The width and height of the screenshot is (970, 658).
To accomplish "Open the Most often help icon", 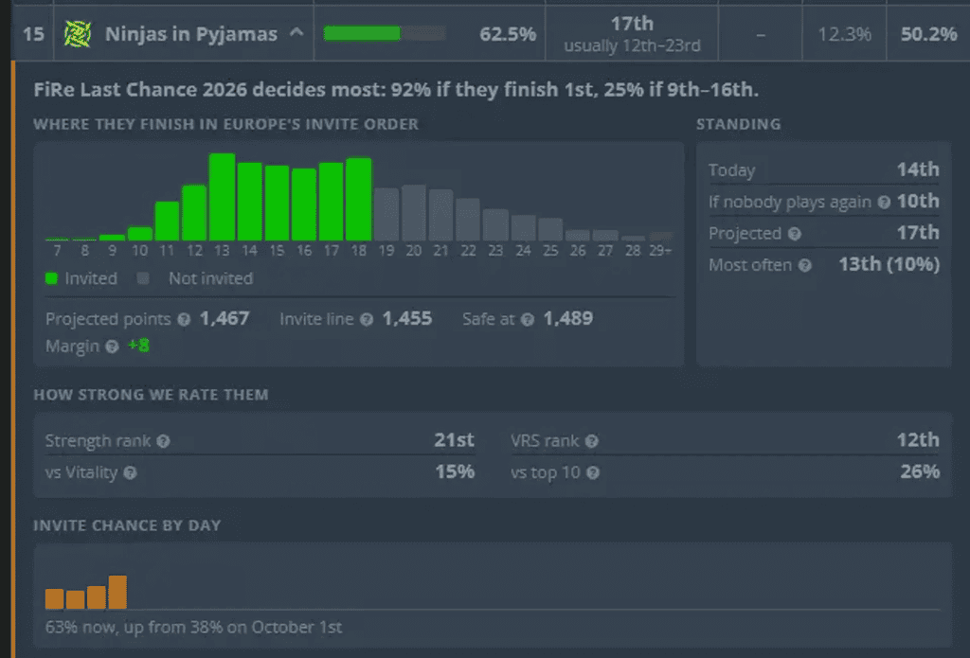I will 804,265.
